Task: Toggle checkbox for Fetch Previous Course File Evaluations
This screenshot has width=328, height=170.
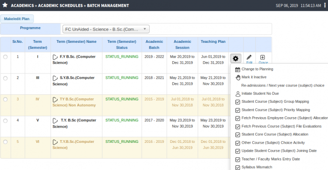Action: pos(237,127)
